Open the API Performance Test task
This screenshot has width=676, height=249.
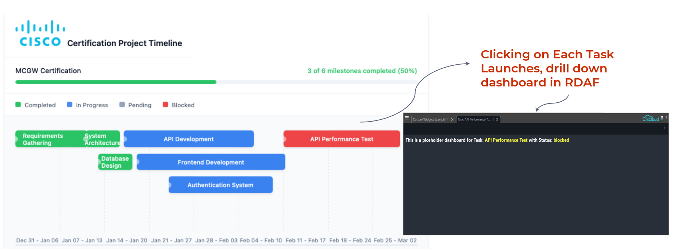(x=342, y=139)
